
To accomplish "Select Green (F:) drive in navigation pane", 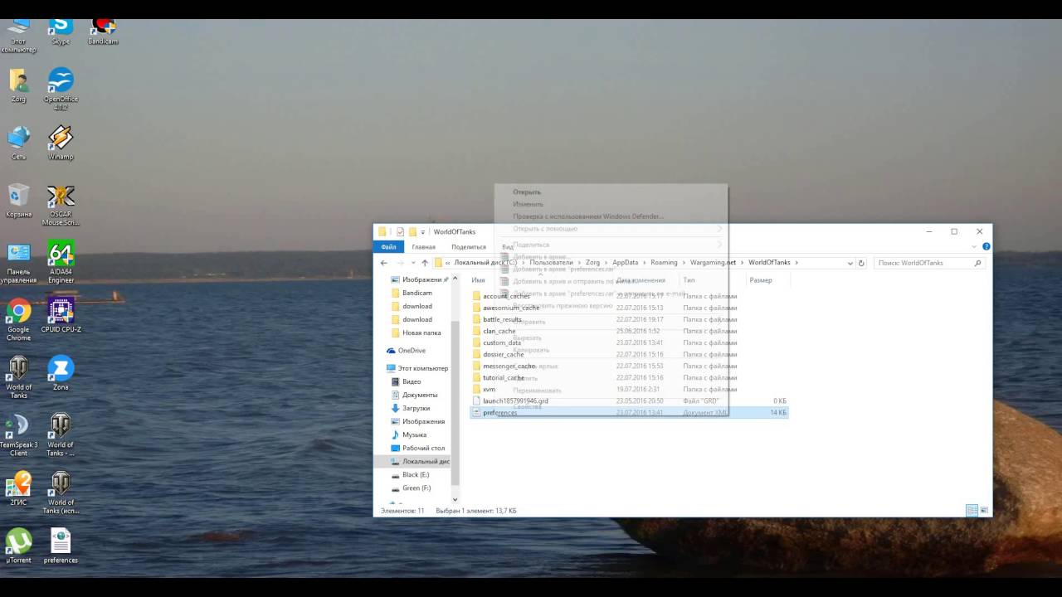I will click(x=417, y=488).
